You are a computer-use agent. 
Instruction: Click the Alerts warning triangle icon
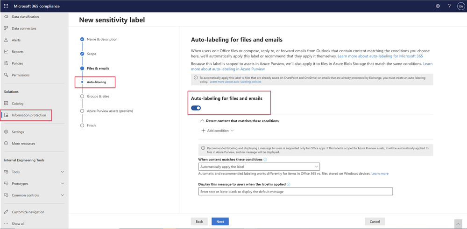[6, 40]
